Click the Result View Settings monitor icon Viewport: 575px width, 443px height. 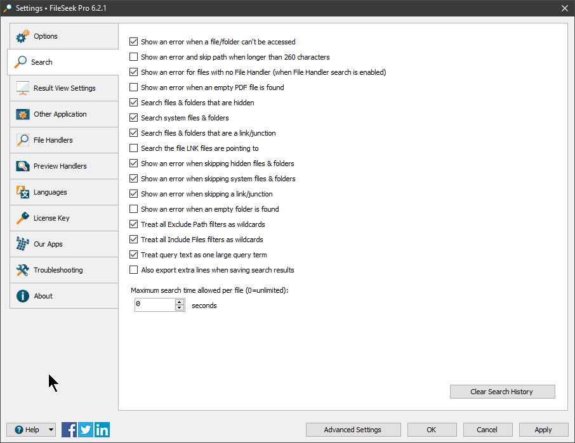tap(22, 88)
